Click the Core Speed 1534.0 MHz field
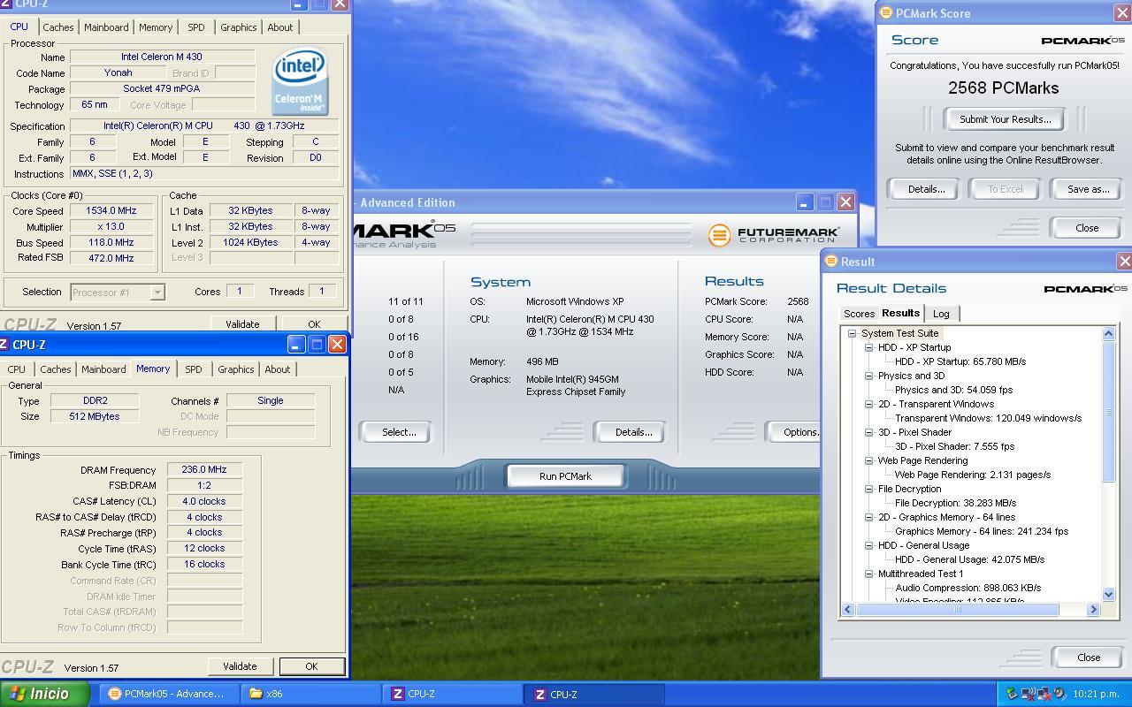 tap(111, 211)
